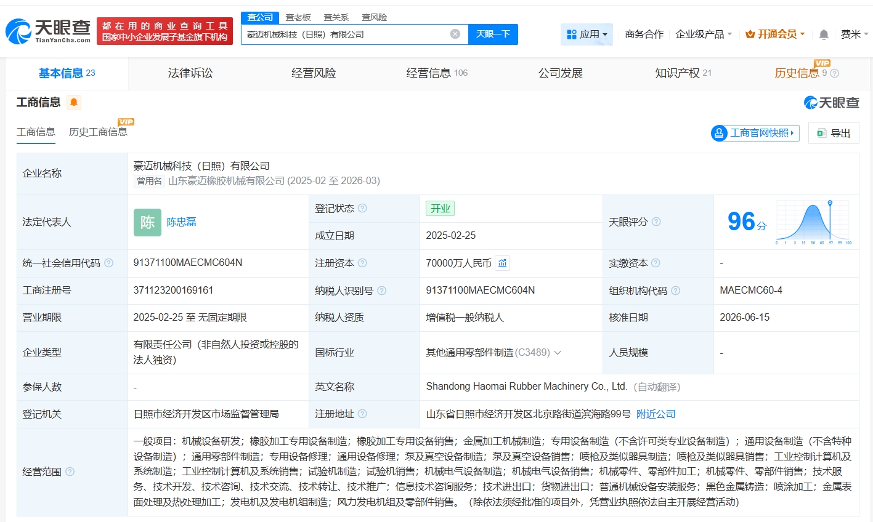Open the 基本信息 tab
This screenshot has width=873, height=522.
click(67, 73)
